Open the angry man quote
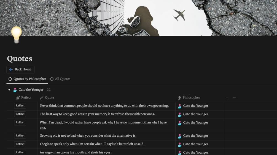This screenshot has width=277, height=155. pyautogui.click(x=76, y=152)
